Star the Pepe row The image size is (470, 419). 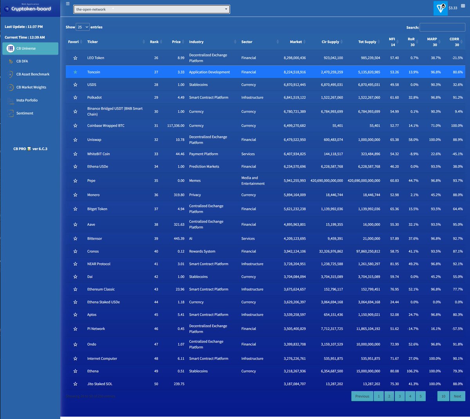coord(75,181)
